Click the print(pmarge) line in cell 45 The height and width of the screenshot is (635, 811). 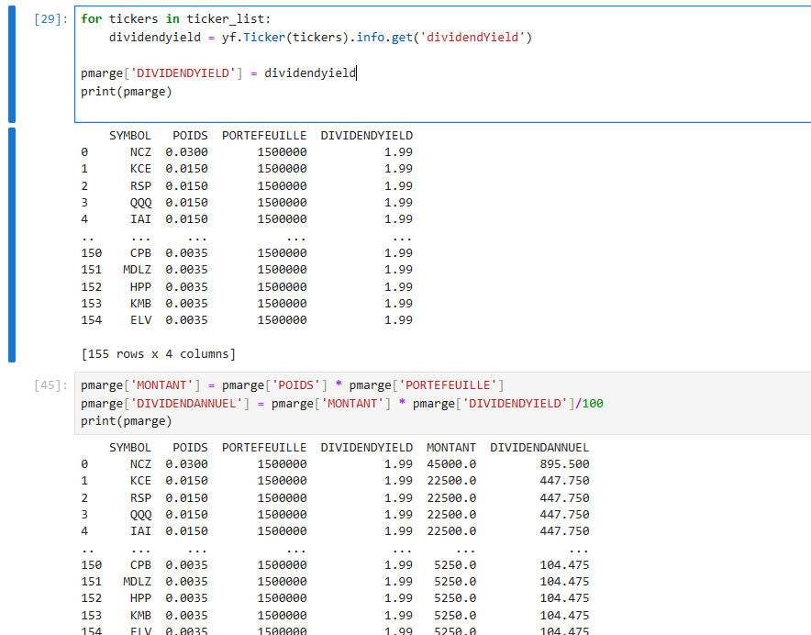pyautogui.click(x=127, y=421)
